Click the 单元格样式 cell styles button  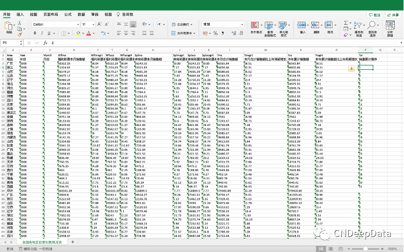tap(284, 28)
